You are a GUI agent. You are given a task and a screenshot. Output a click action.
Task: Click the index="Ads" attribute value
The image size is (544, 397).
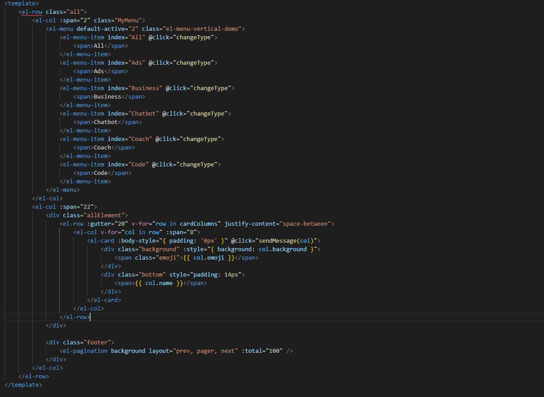(137, 62)
